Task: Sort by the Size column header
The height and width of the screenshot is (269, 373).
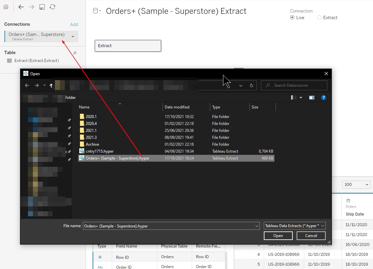Action: [255, 107]
